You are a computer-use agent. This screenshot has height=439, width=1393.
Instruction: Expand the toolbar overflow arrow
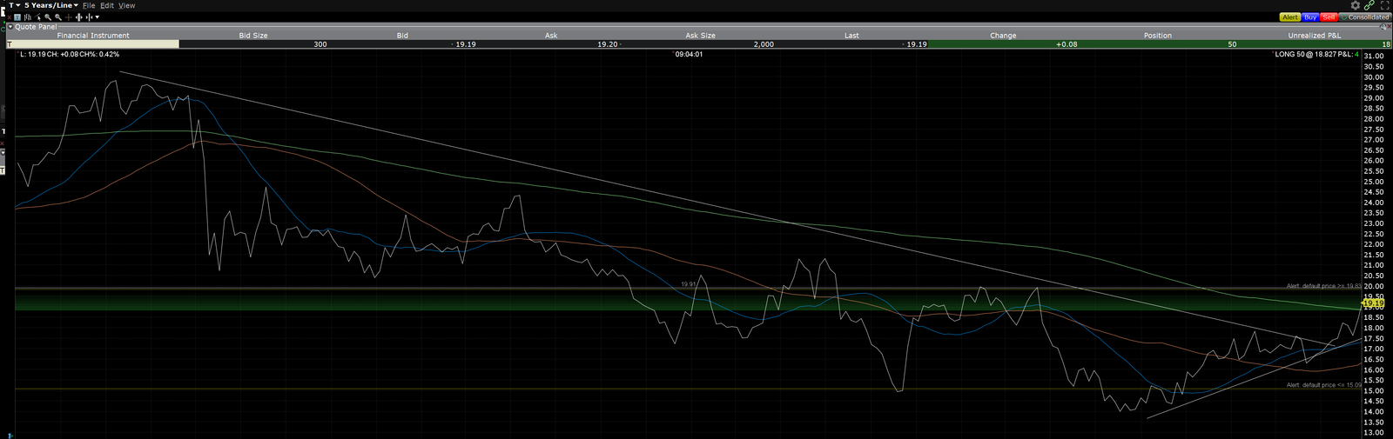point(97,17)
